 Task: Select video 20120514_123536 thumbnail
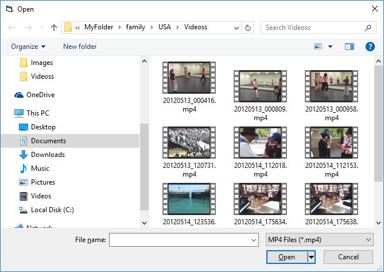pos(189,199)
